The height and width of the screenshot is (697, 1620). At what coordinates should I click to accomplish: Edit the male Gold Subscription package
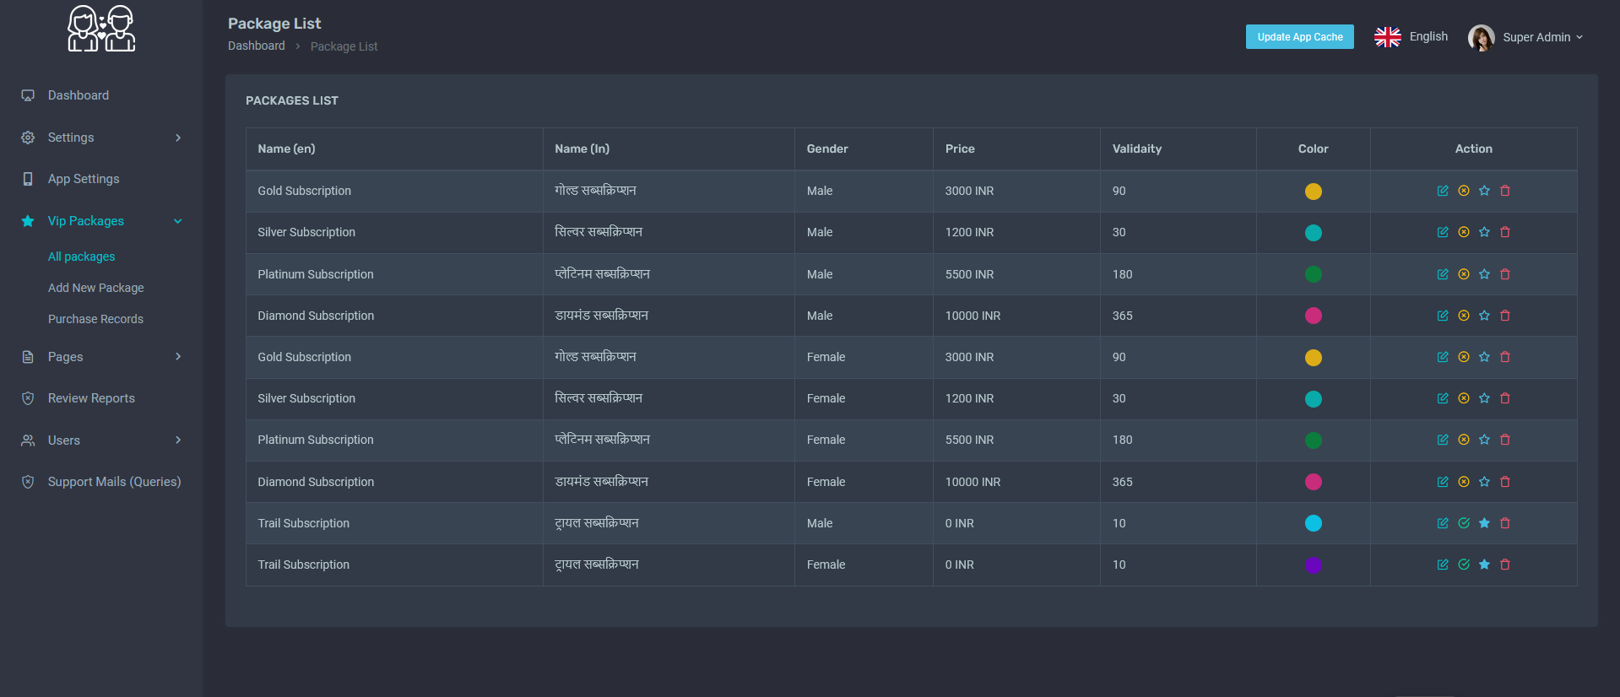coord(1443,191)
